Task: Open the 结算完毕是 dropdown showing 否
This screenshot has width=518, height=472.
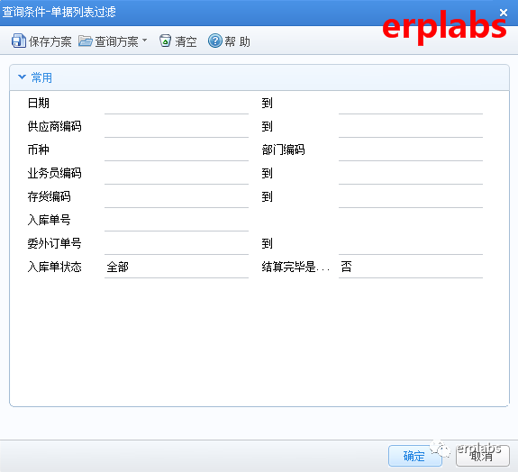Action: [411, 267]
